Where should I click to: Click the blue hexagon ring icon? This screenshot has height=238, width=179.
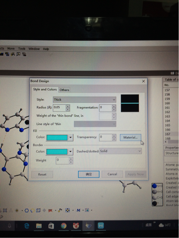pos(27,210)
